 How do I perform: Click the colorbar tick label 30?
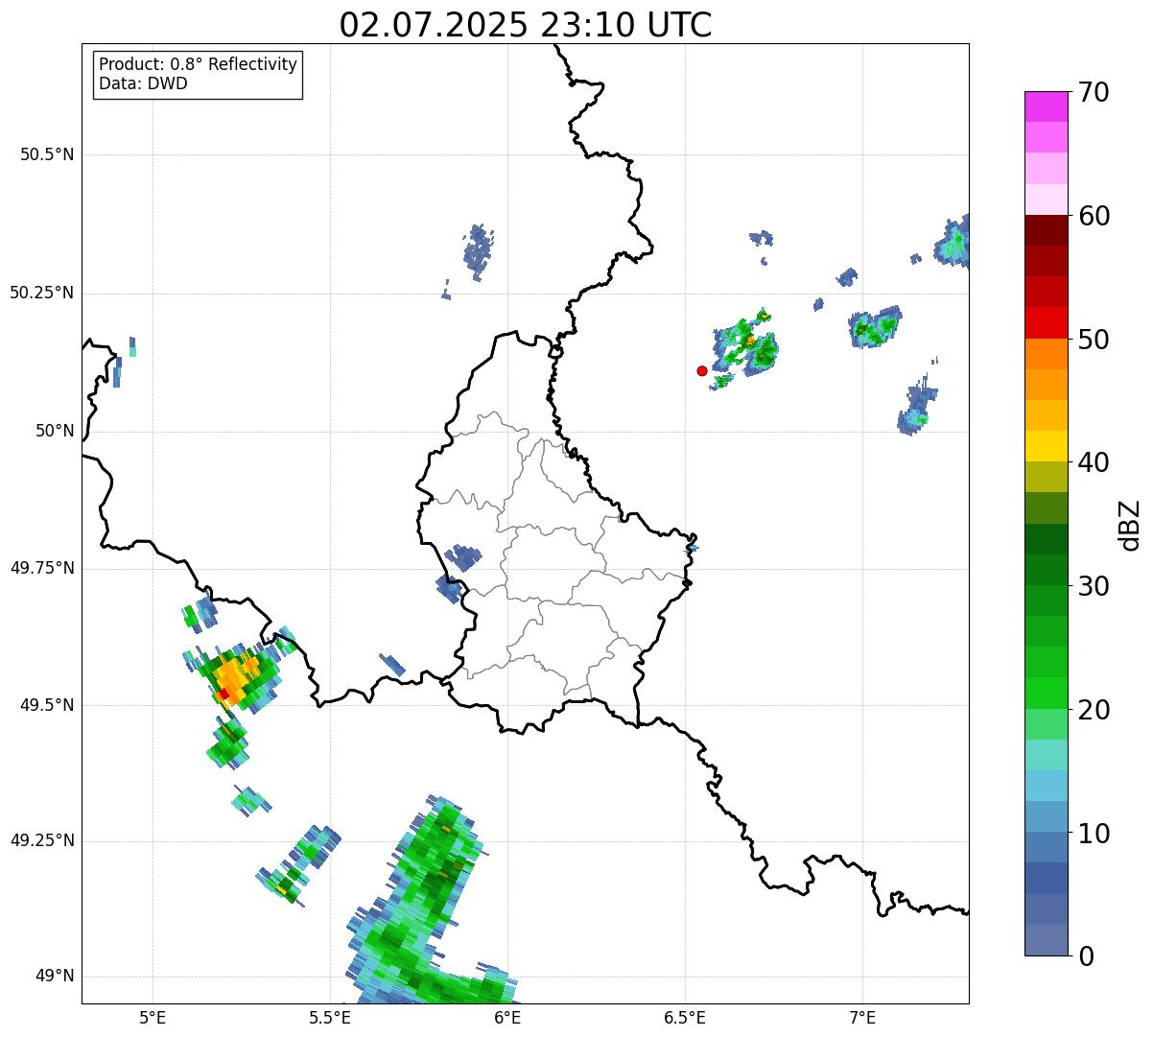pos(1094,586)
